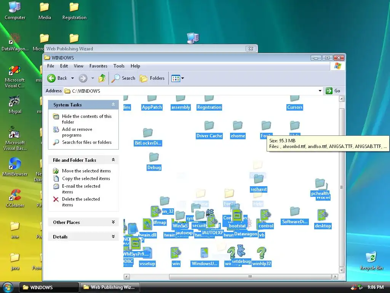Select the CCleaner desktop shortcut
This screenshot has width=390, height=293.
[x=15, y=198]
